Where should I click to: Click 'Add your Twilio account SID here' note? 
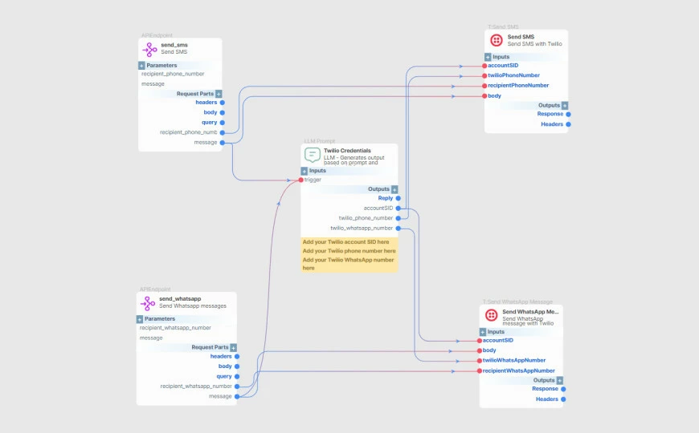tap(346, 242)
